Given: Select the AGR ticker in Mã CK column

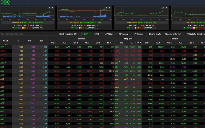Looking at the screenshot, I should [2, 103].
